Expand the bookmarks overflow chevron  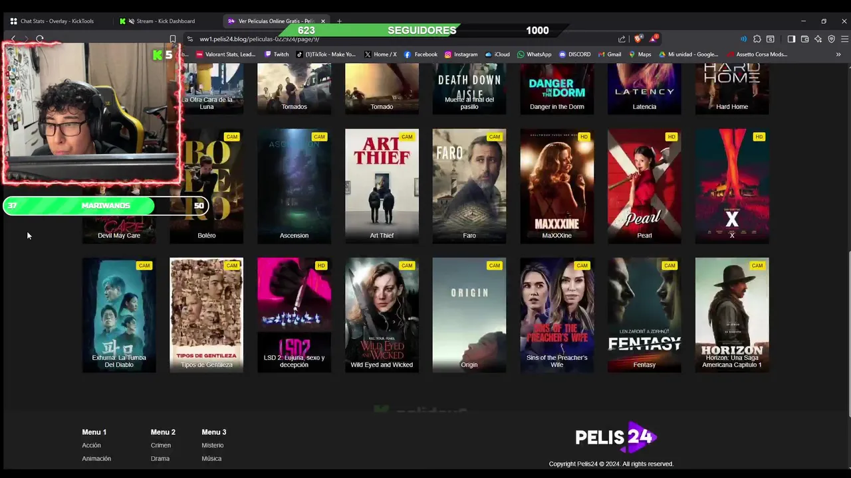pos(838,54)
